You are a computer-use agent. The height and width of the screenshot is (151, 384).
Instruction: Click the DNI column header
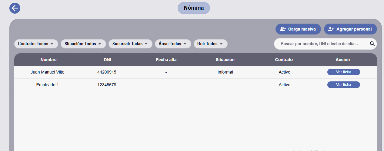[x=107, y=60]
